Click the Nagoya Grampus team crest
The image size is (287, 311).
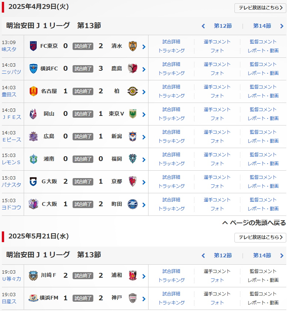[33, 91]
